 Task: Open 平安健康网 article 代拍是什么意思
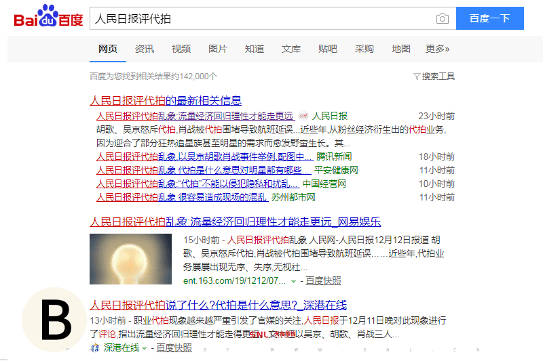point(204,170)
